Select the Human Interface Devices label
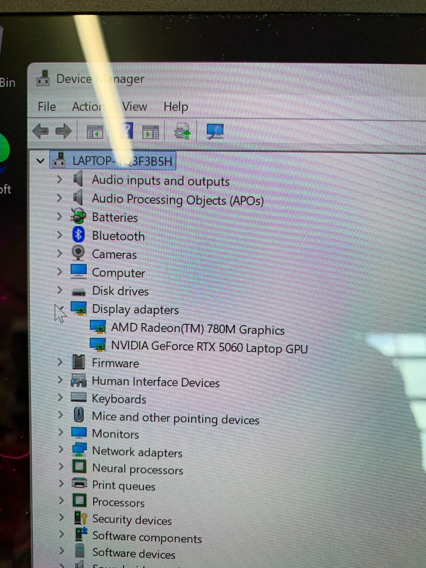This screenshot has width=426, height=568. point(155,382)
